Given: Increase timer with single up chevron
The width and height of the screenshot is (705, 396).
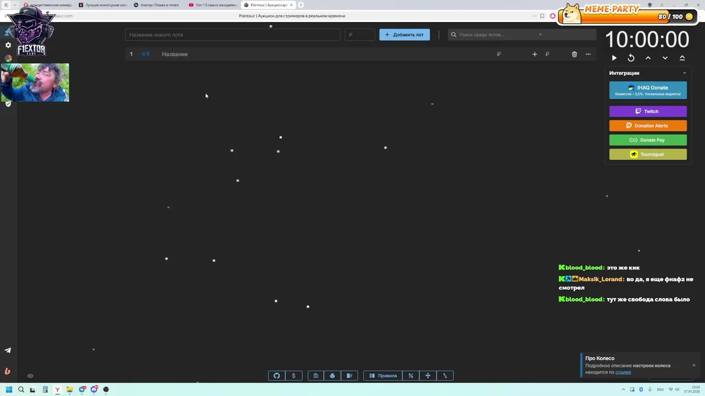Looking at the screenshot, I should point(648,58).
